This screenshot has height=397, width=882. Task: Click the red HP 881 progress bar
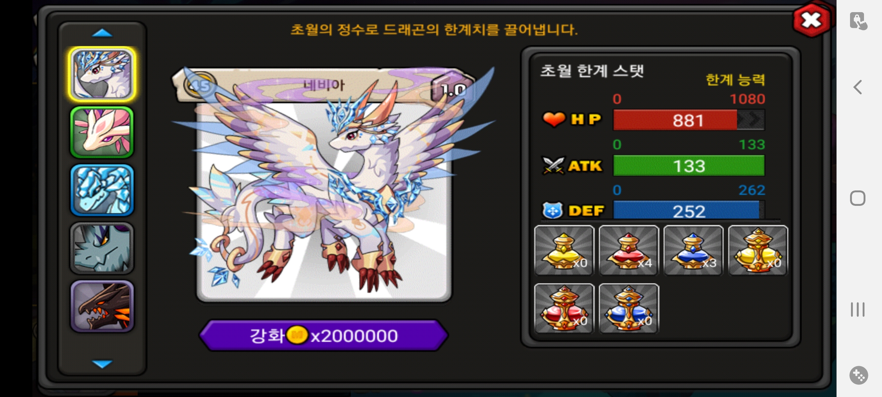point(689,120)
